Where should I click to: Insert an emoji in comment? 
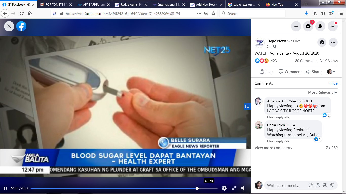[311, 185]
